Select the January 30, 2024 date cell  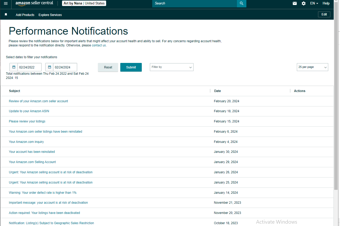[x=226, y=152]
